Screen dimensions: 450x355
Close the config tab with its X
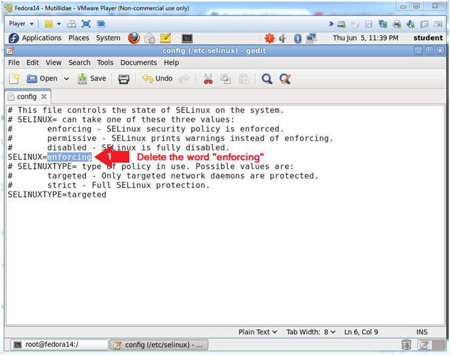click(x=44, y=96)
